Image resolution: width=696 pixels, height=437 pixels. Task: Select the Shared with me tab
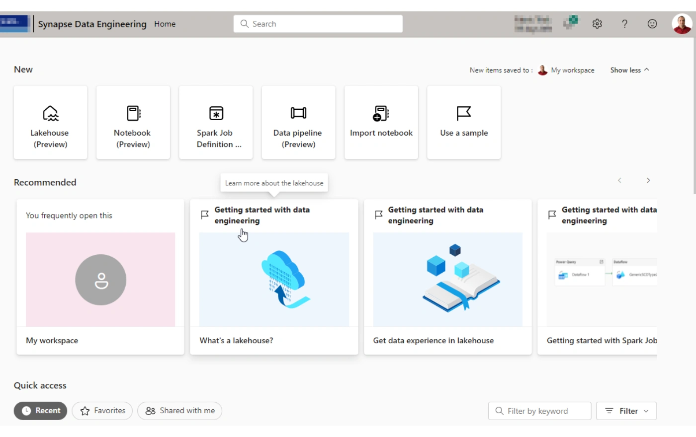tap(180, 411)
